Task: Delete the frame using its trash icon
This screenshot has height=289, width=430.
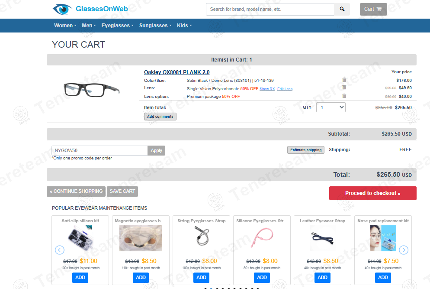Action: point(344,80)
